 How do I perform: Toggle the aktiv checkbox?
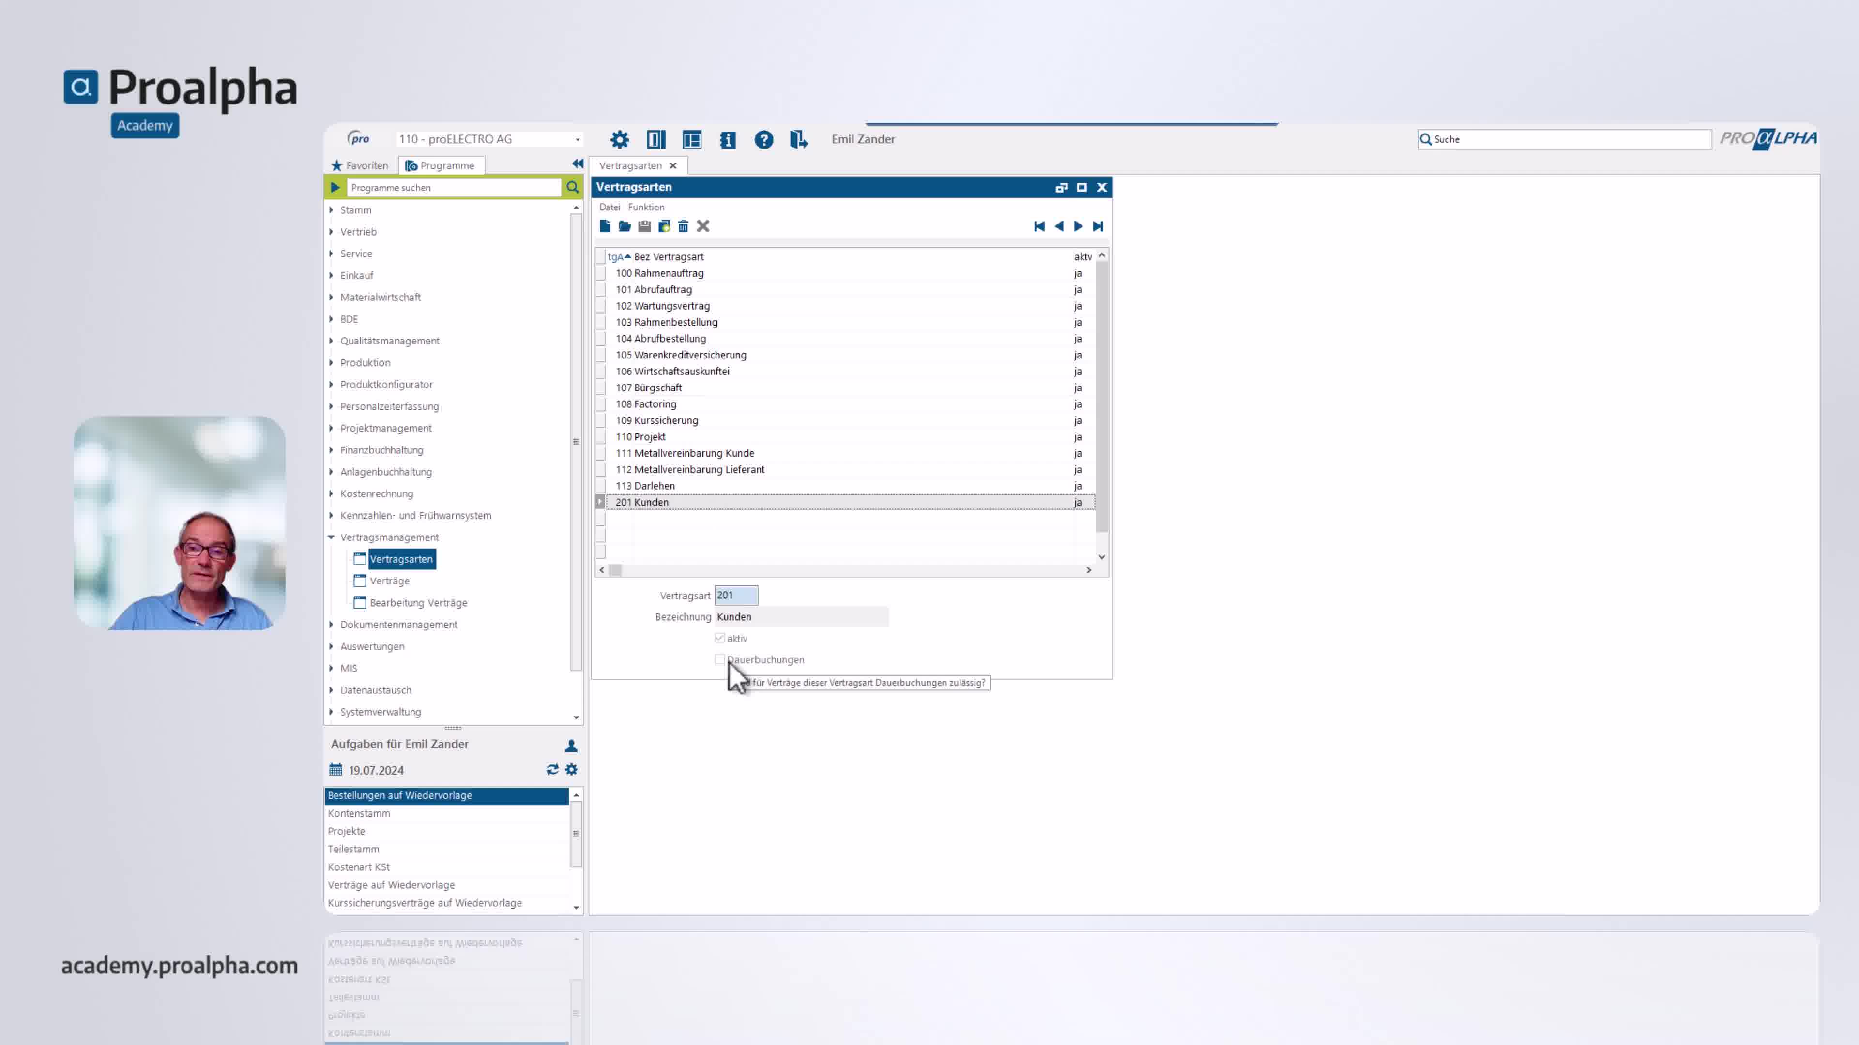coord(719,638)
